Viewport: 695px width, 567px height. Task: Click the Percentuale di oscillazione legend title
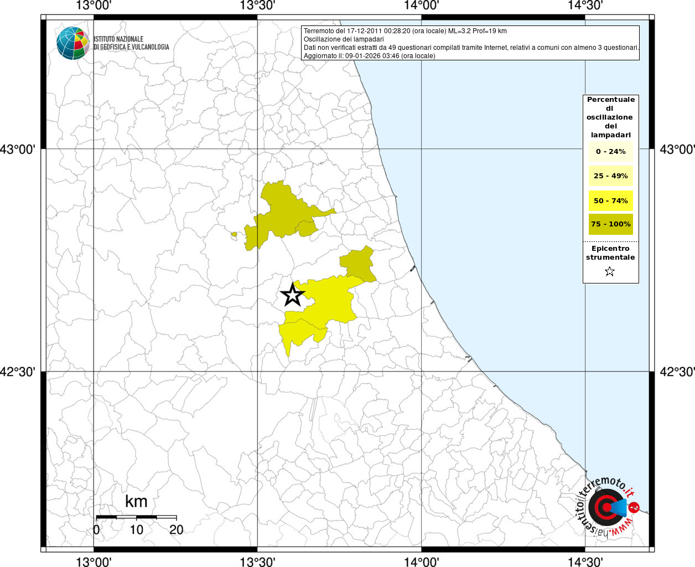coord(610,117)
